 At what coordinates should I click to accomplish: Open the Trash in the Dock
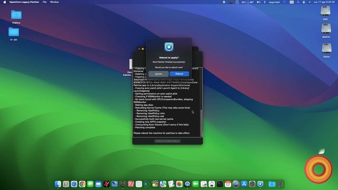point(280,184)
